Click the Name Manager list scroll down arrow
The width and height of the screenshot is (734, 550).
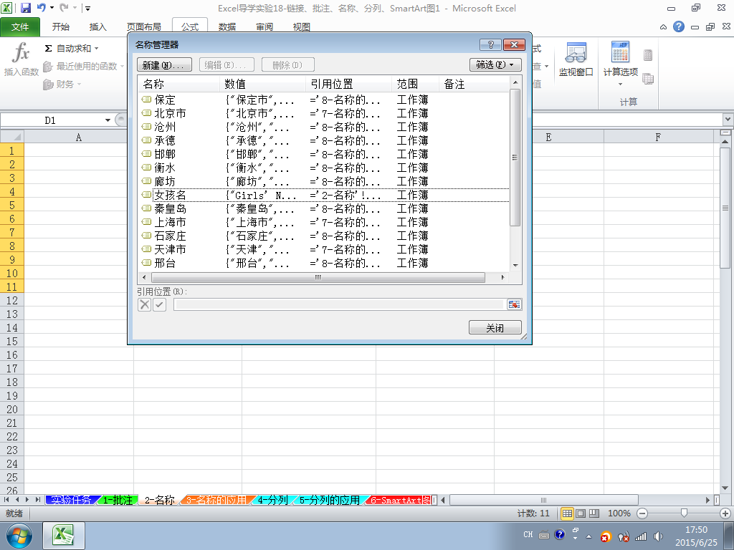click(515, 265)
